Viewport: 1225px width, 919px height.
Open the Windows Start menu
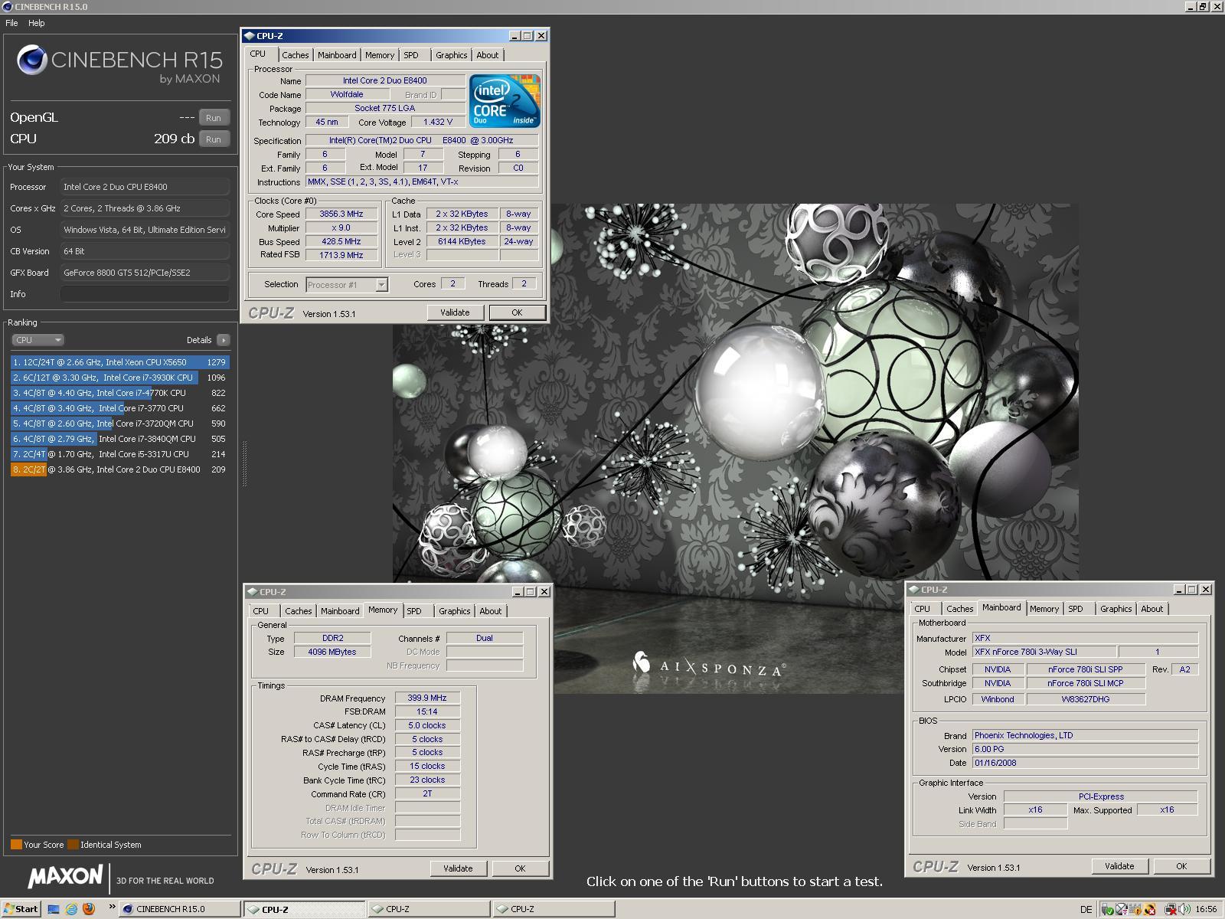(x=21, y=909)
